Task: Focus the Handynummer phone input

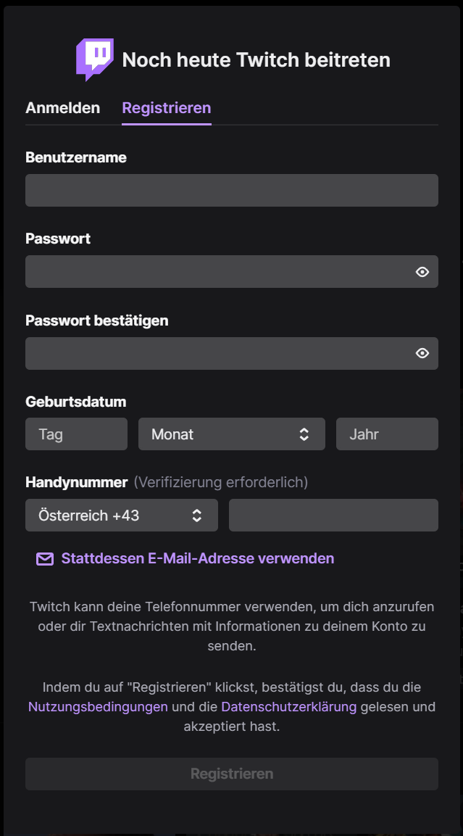Action: (333, 515)
